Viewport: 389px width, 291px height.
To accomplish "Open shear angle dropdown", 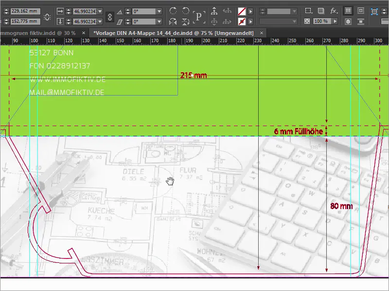I will click(x=159, y=22).
